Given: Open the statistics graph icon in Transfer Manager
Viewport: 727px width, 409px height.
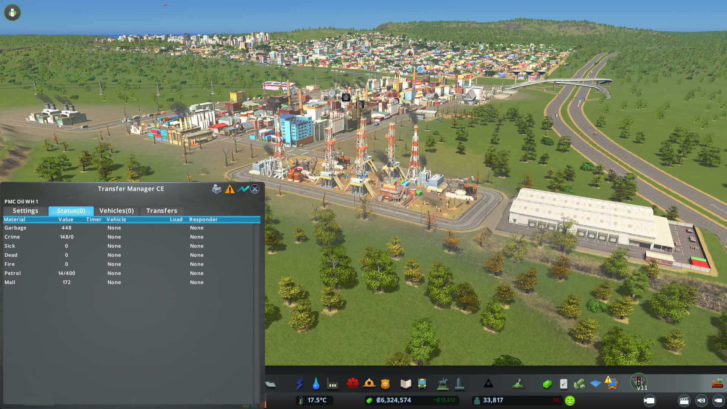Looking at the screenshot, I should click(x=243, y=189).
